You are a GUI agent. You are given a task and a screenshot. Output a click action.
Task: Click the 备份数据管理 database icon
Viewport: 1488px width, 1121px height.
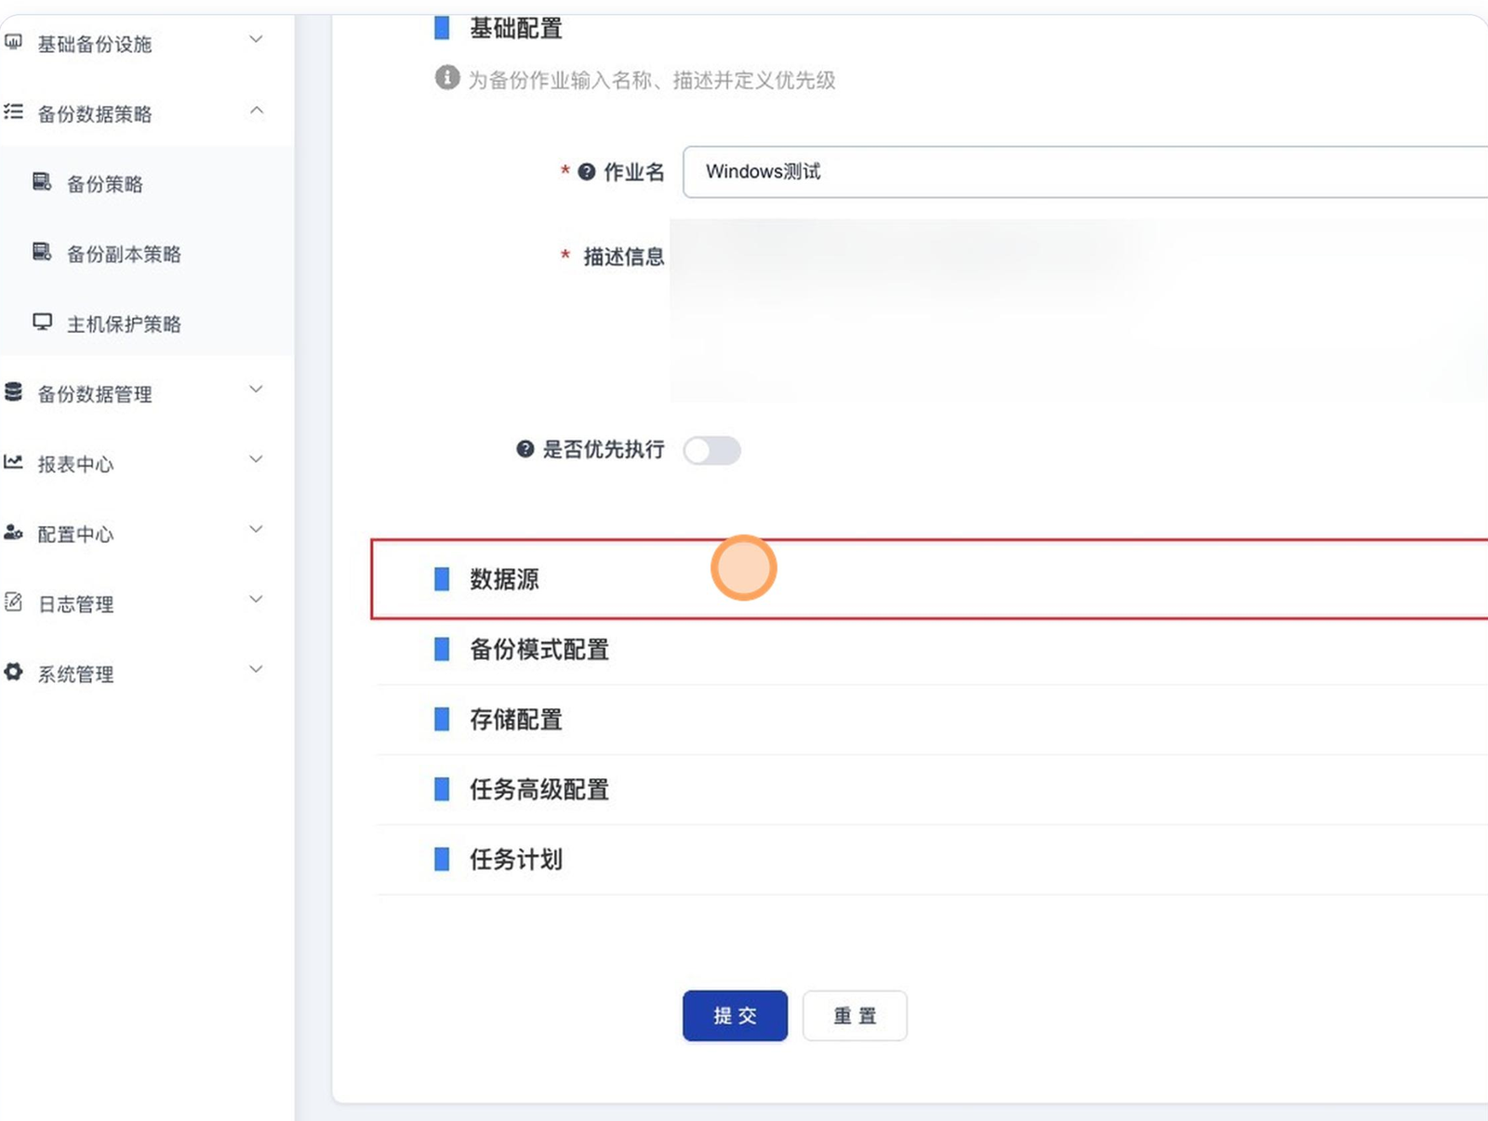13,392
